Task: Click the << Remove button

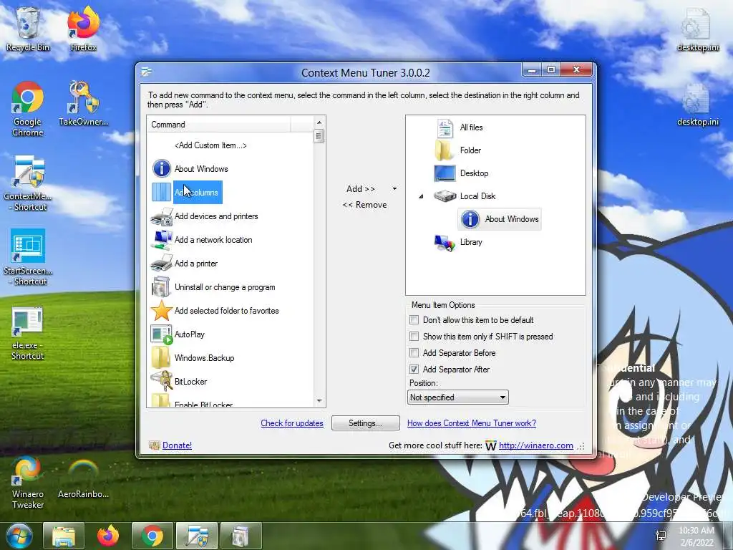Action: click(x=364, y=204)
